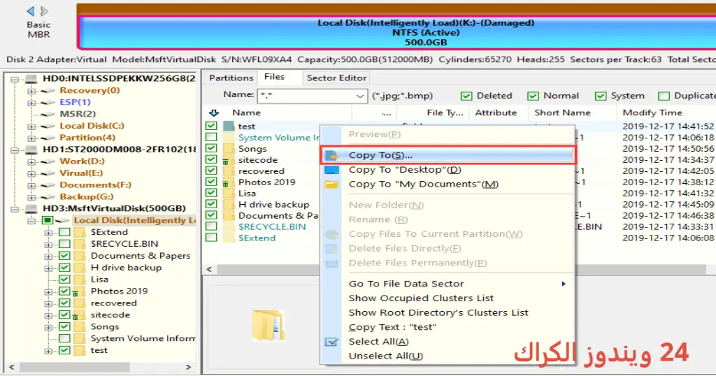Image resolution: width=716 pixels, height=376 pixels.
Task: Select ESP(1) partition in tree
Action: (x=75, y=102)
